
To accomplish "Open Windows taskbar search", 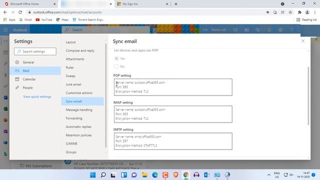I will [x=103, y=174].
